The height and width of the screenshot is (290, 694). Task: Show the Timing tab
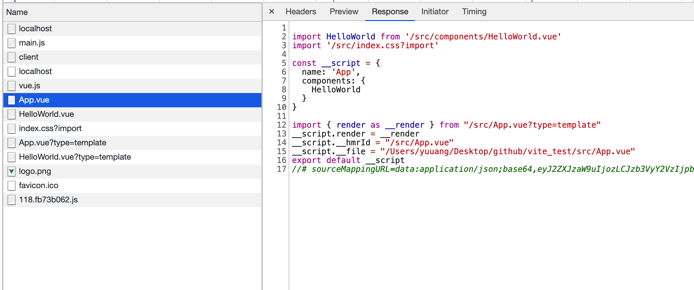[474, 12]
